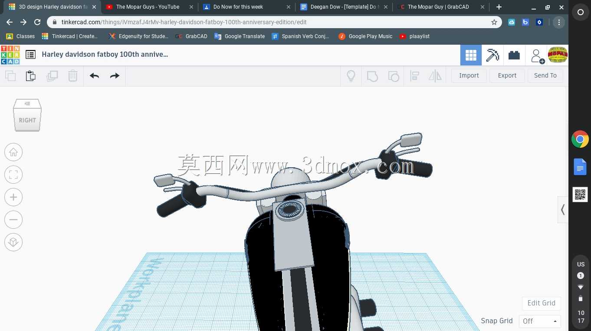Open Google Docs from the shelf

click(x=580, y=167)
